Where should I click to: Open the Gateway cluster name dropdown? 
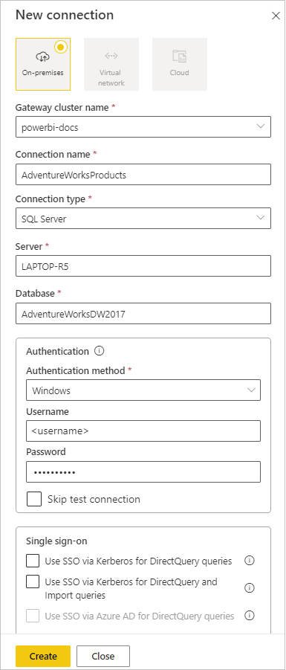pos(143,127)
